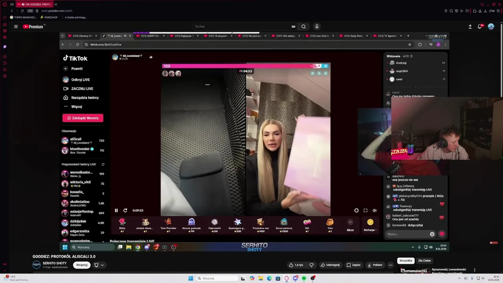Open the TOPPS MANCHES... bookmark
The width and height of the screenshot is (503, 283).
pos(23,17)
